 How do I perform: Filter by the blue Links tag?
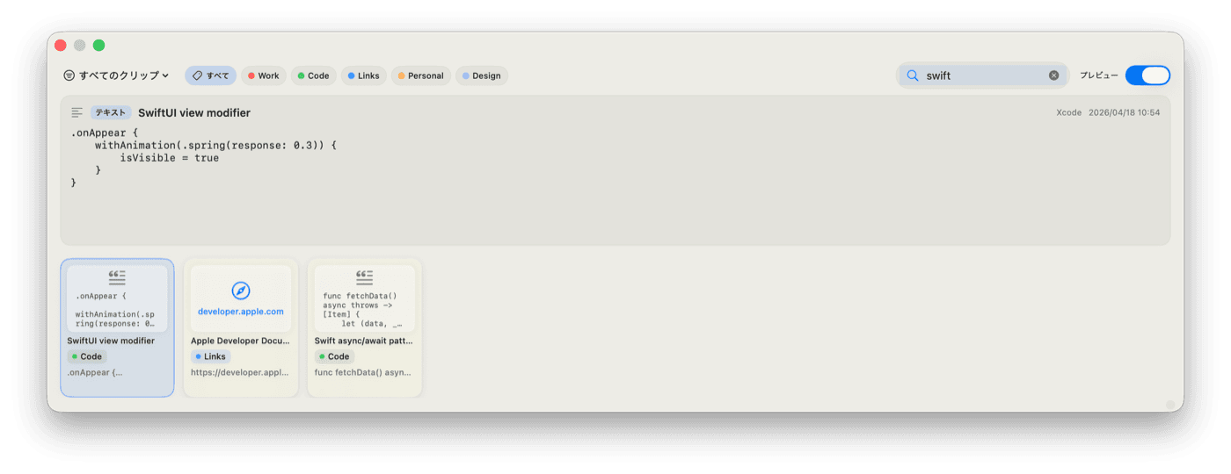364,75
